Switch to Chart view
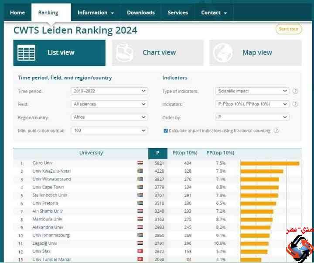 [x=157, y=53]
